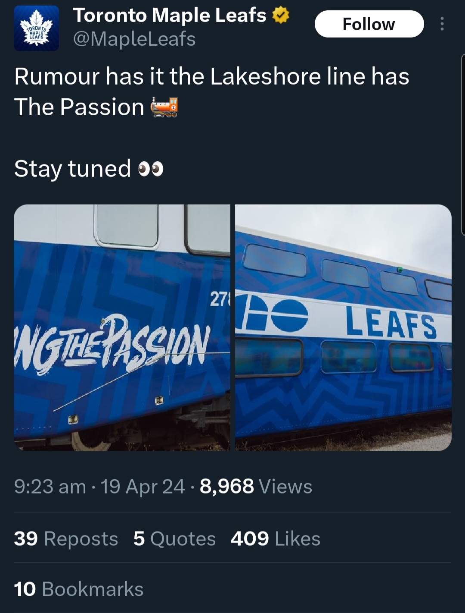Screen dimensions: 465x613
Task: Click the 10 Bookmarks count
Action: 78,589
